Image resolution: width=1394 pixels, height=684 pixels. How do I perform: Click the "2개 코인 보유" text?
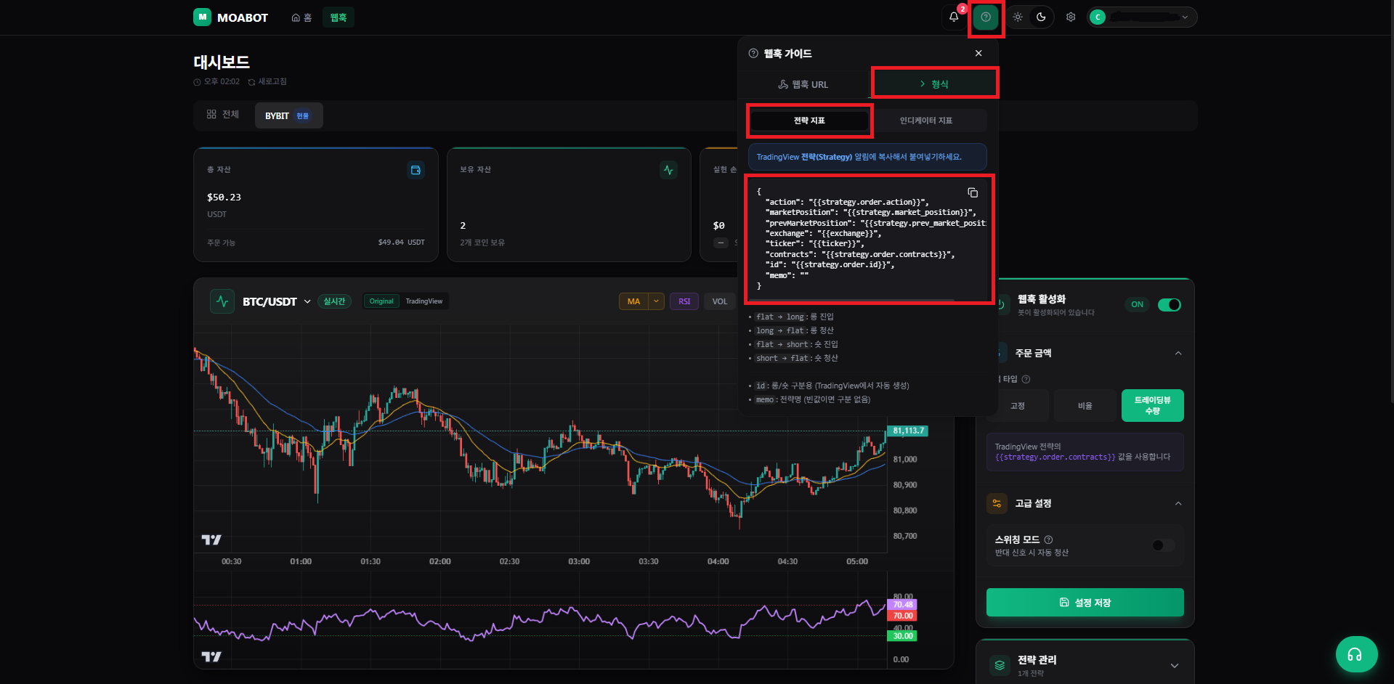pos(482,243)
